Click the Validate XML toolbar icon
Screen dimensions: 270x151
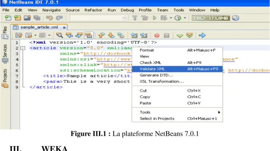pos(189,35)
